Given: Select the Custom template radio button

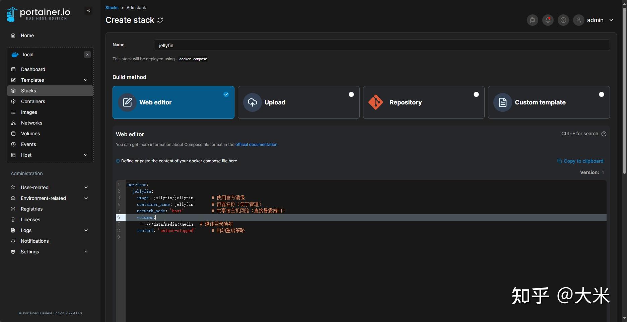Looking at the screenshot, I should (602, 94).
